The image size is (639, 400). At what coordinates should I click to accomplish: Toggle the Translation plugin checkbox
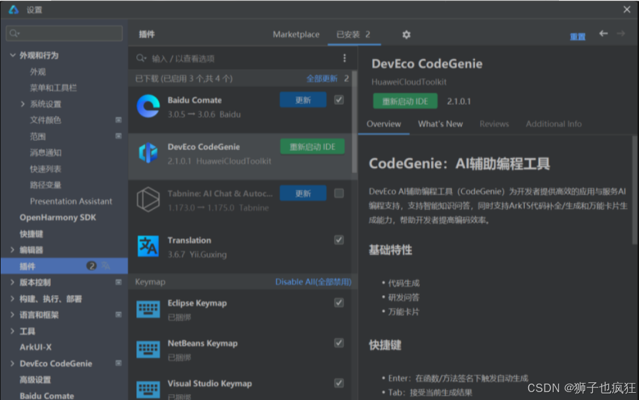click(339, 240)
